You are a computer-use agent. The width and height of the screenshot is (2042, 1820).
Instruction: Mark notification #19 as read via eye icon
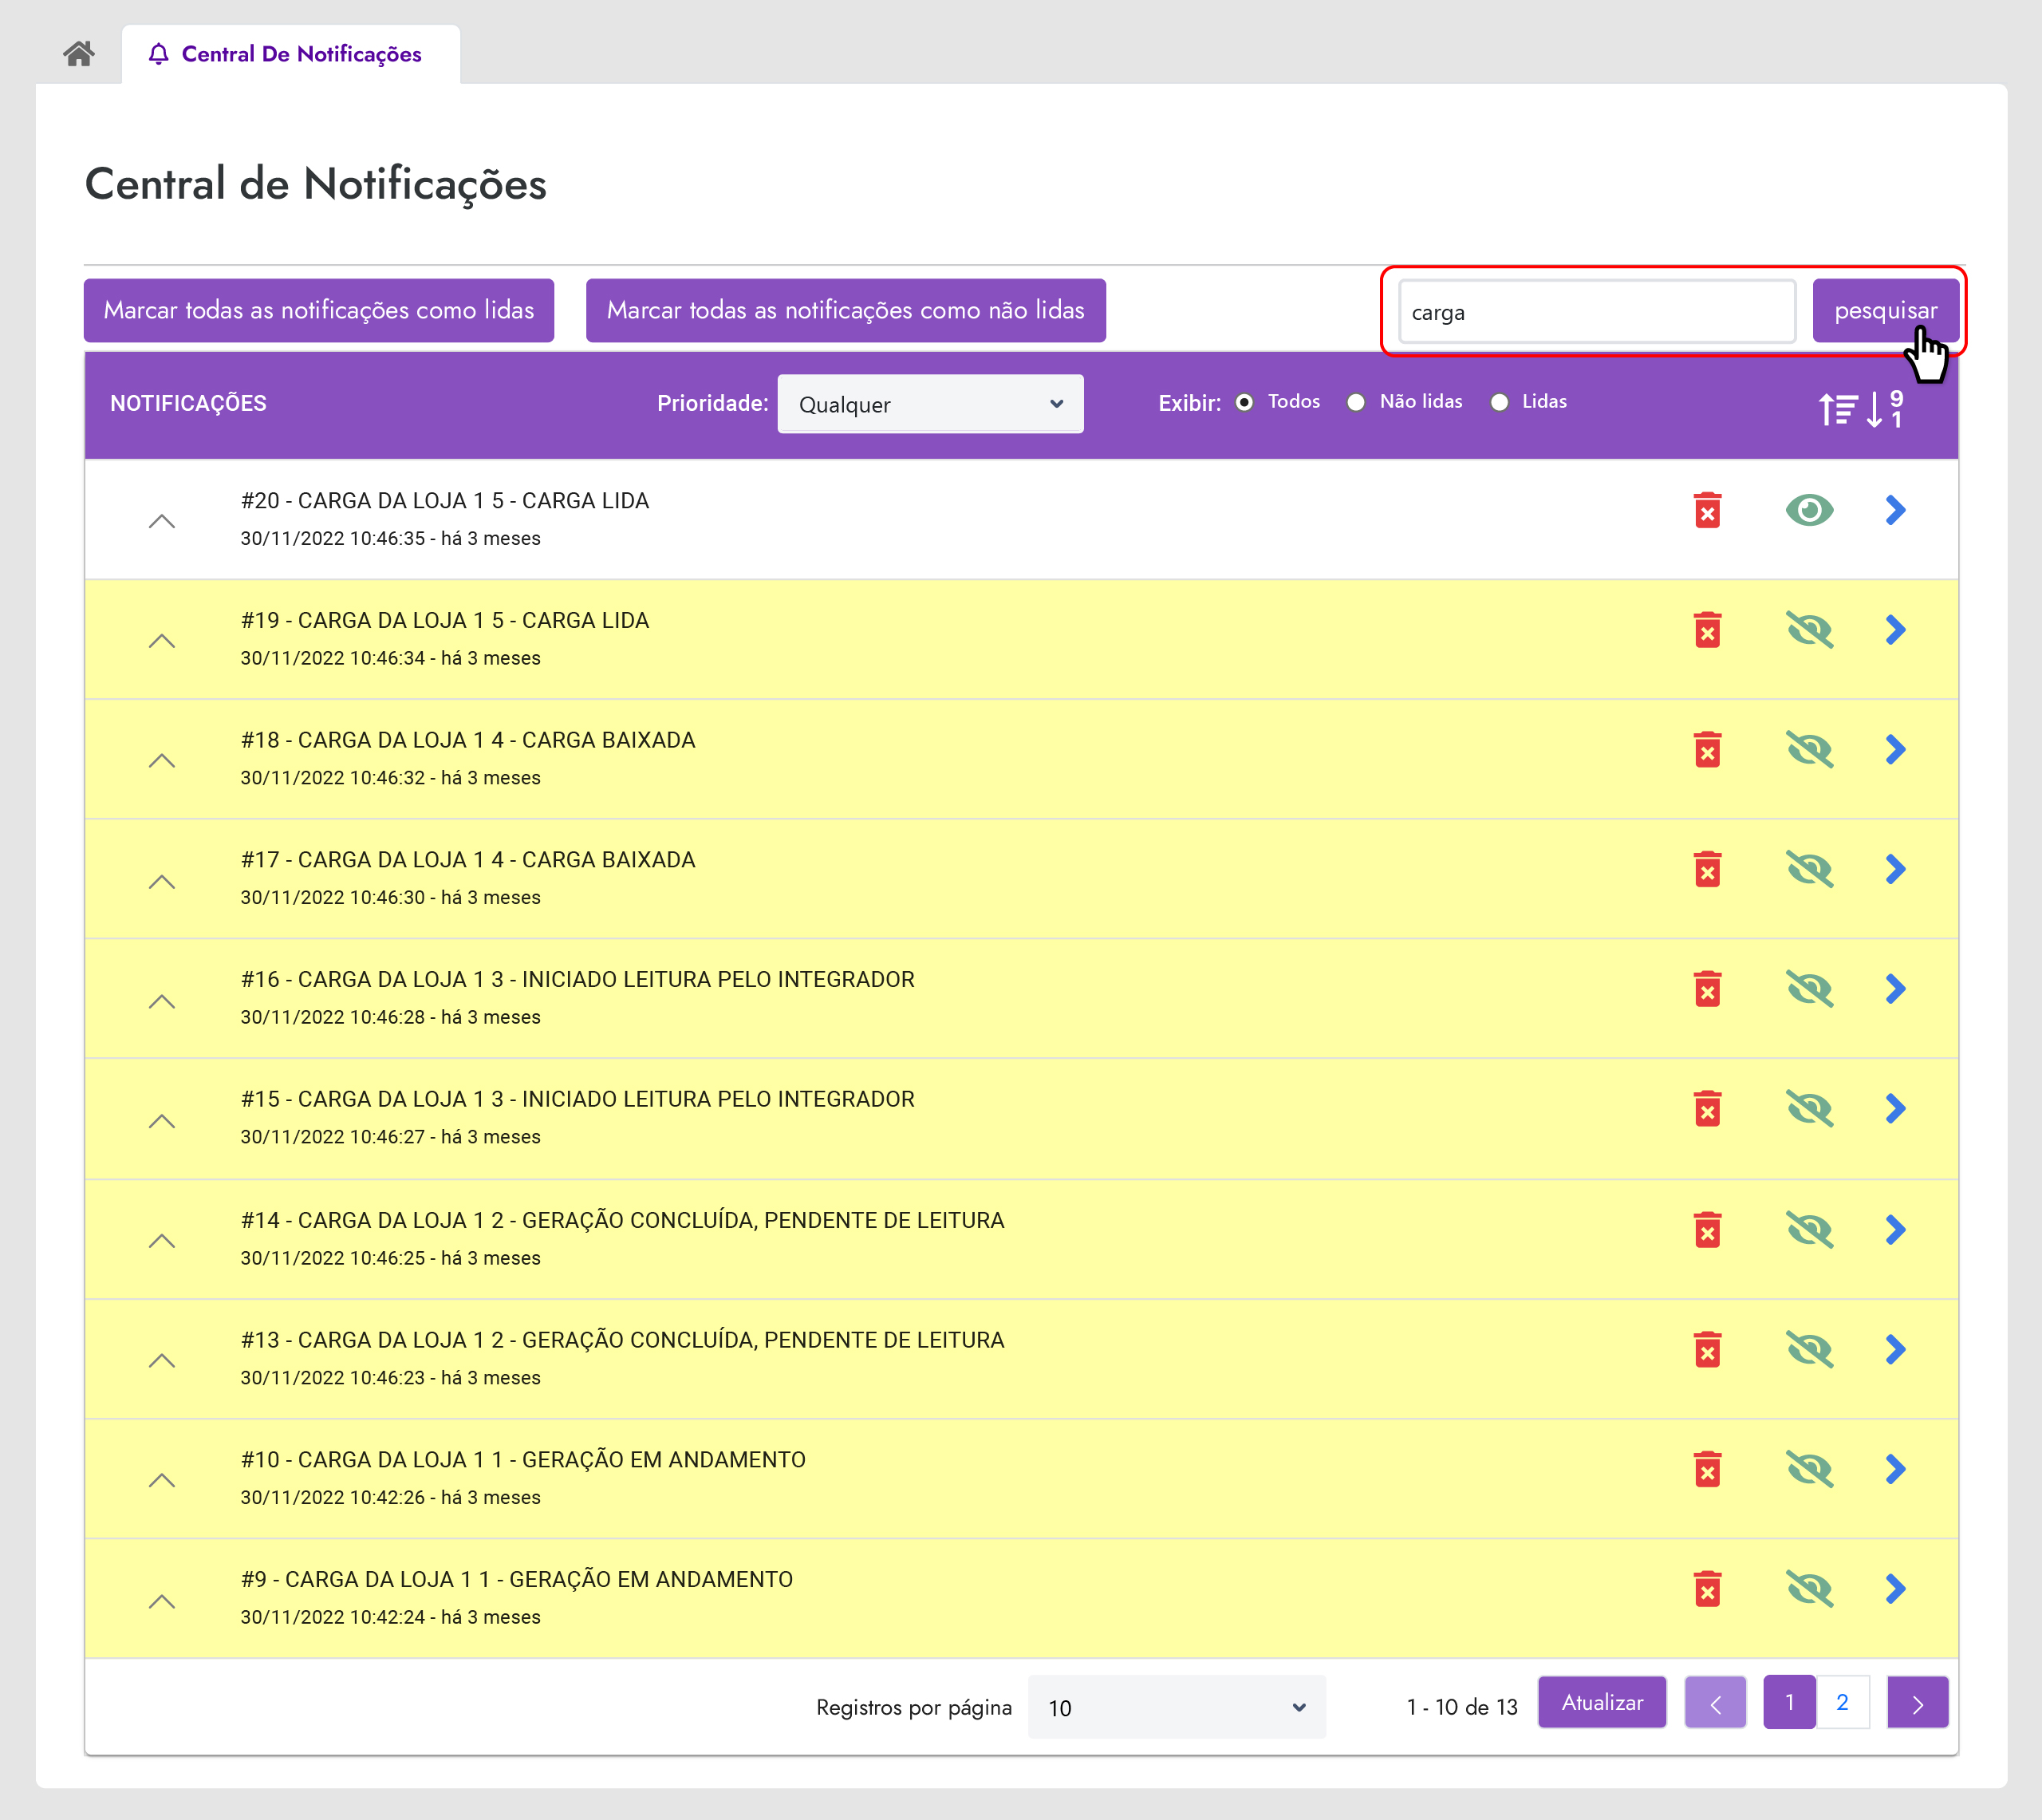(x=1809, y=630)
